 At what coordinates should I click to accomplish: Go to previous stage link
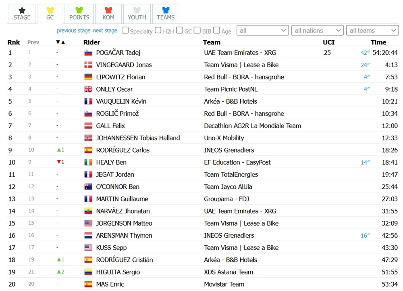pyautogui.click(x=73, y=31)
